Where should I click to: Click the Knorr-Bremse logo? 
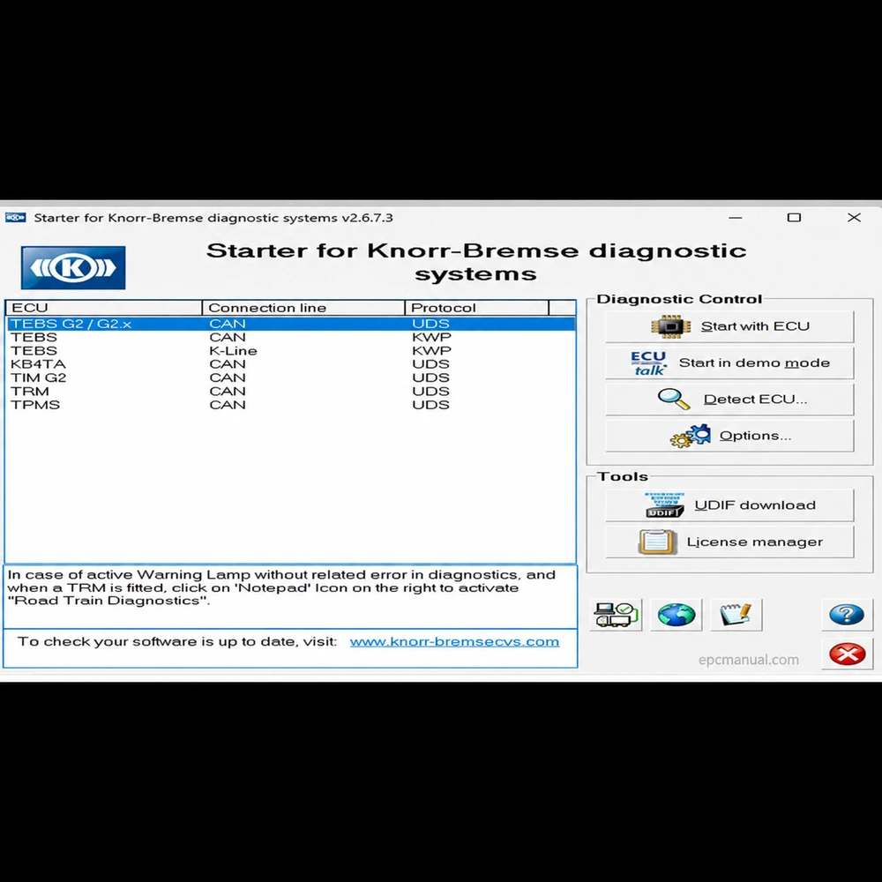pos(73,268)
